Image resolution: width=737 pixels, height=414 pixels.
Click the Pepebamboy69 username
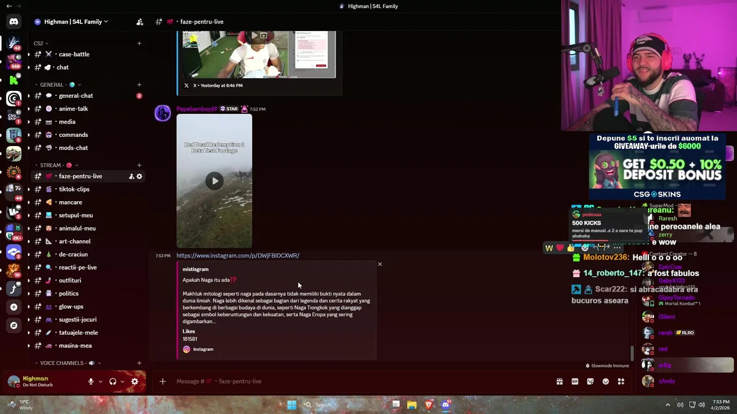coord(196,109)
